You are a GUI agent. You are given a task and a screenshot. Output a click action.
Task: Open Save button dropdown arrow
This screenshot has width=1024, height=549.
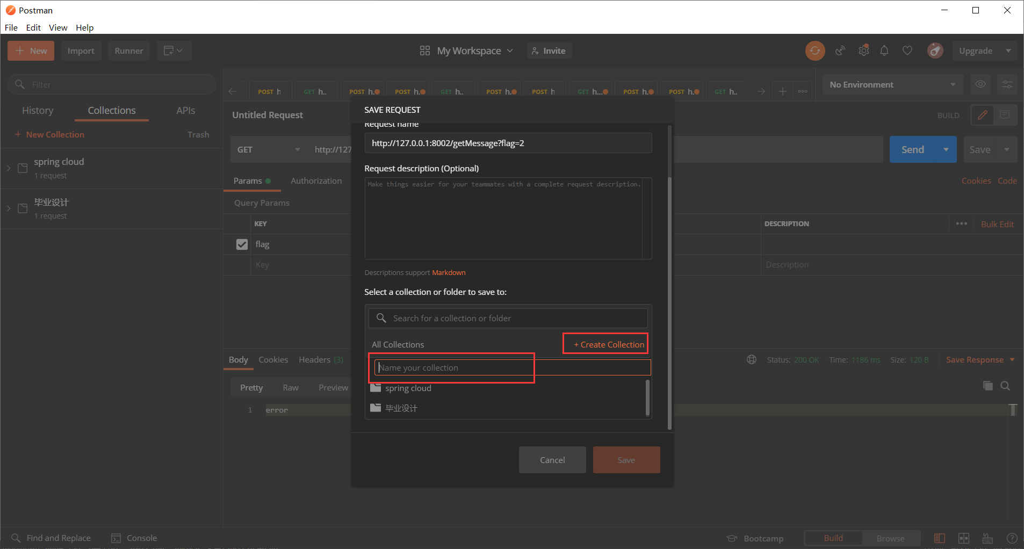1007,150
